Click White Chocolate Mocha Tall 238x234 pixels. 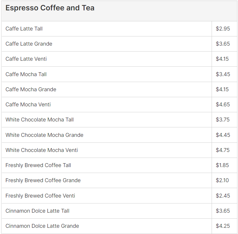coord(40,120)
